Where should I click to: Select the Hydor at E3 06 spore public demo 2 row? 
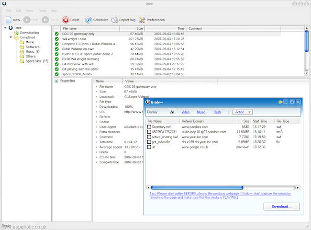[167, 54]
